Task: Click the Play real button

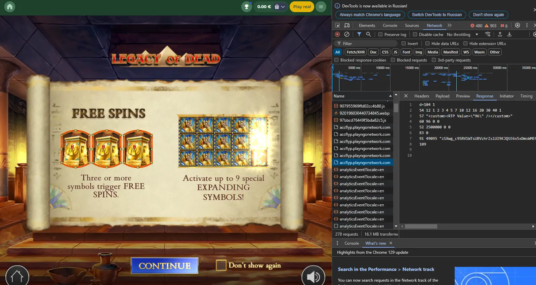Action: [x=302, y=7]
